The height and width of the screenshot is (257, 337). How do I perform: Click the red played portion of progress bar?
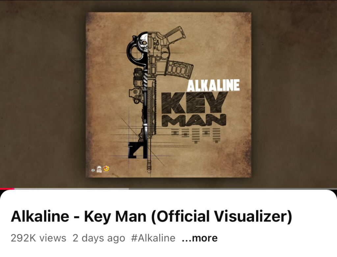point(7,189)
